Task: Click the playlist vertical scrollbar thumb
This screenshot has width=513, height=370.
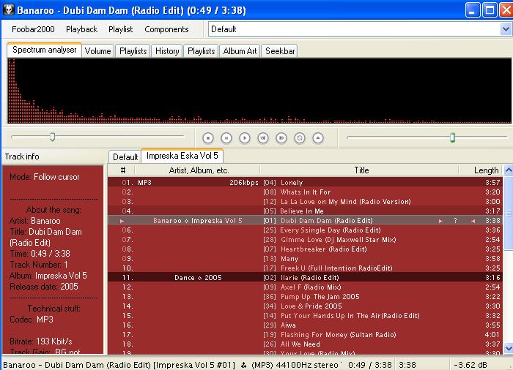Action: [508, 214]
